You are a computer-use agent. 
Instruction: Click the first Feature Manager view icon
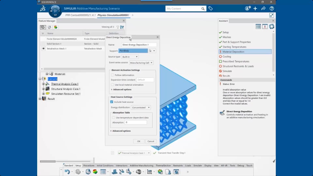(43, 27)
